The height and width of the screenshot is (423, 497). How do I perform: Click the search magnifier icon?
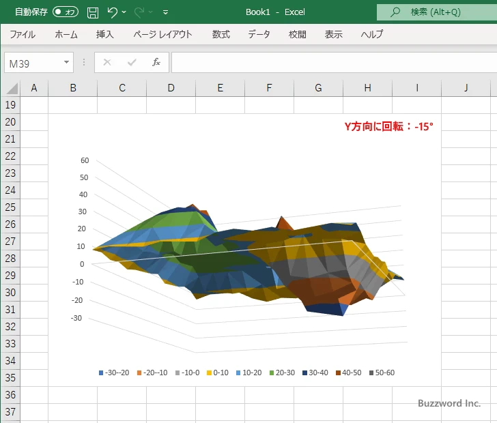tap(395, 12)
